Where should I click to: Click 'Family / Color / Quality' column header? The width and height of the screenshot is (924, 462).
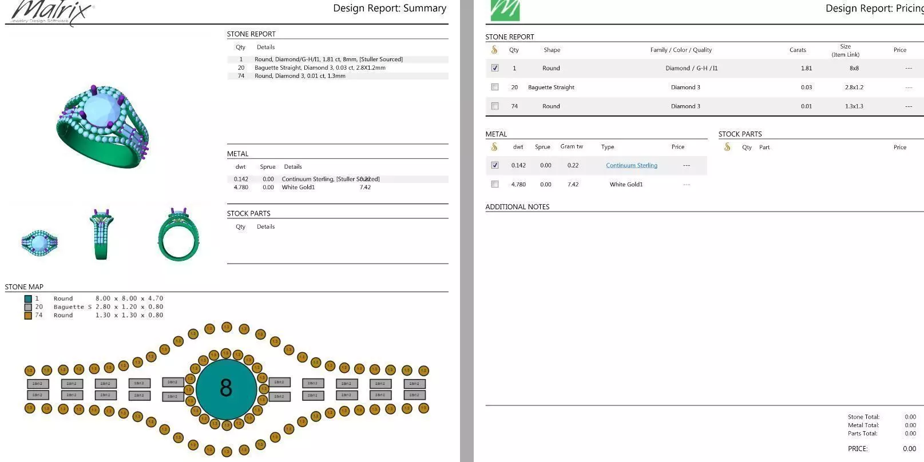point(681,50)
